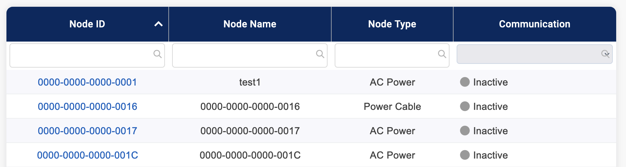Viewport: 626px width, 167px height.
Task: Focus the Node ID filter text field
Action: tap(81, 55)
